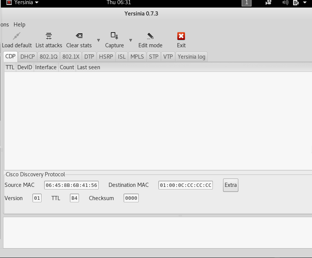312x258 pixels.
Task: Click the Checksum field showing 0000
Action: 131,198
